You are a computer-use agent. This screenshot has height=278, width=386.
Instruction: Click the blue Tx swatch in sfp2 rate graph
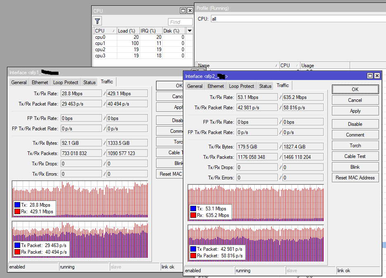[193, 209]
